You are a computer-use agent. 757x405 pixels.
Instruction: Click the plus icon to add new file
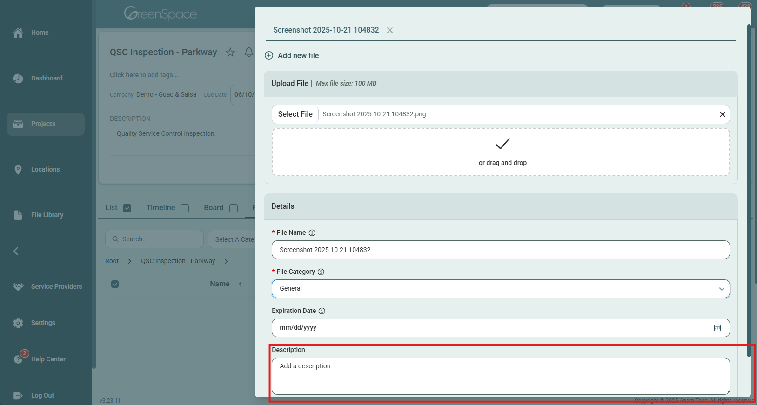[269, 56]
